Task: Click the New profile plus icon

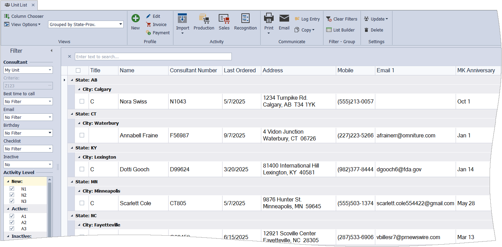Action: tap(136, 19)
